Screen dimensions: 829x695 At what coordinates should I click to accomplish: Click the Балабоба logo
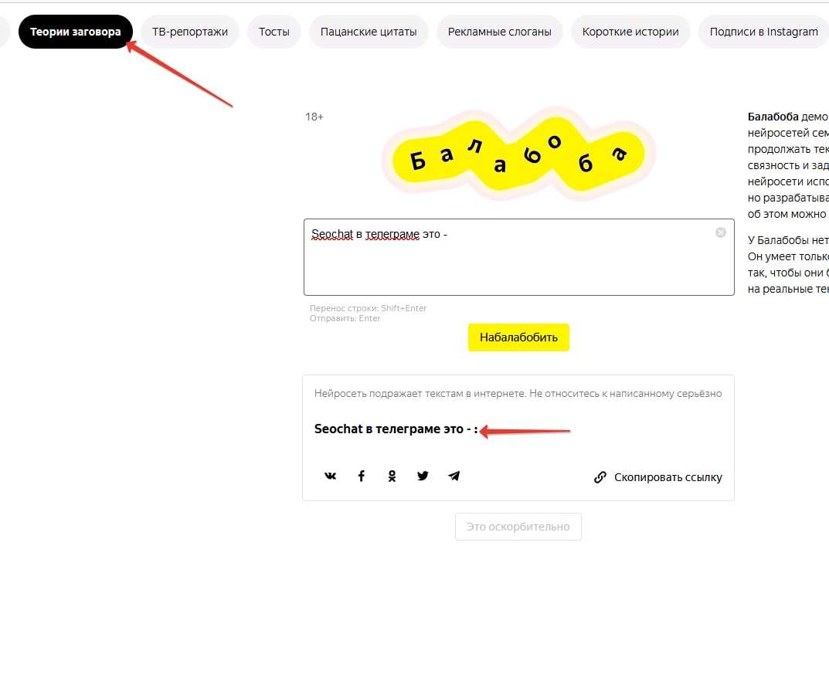[518, 154]
